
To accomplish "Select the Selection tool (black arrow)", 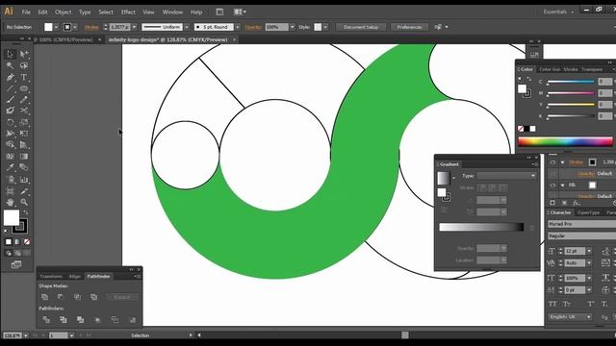I will (11, 54).
